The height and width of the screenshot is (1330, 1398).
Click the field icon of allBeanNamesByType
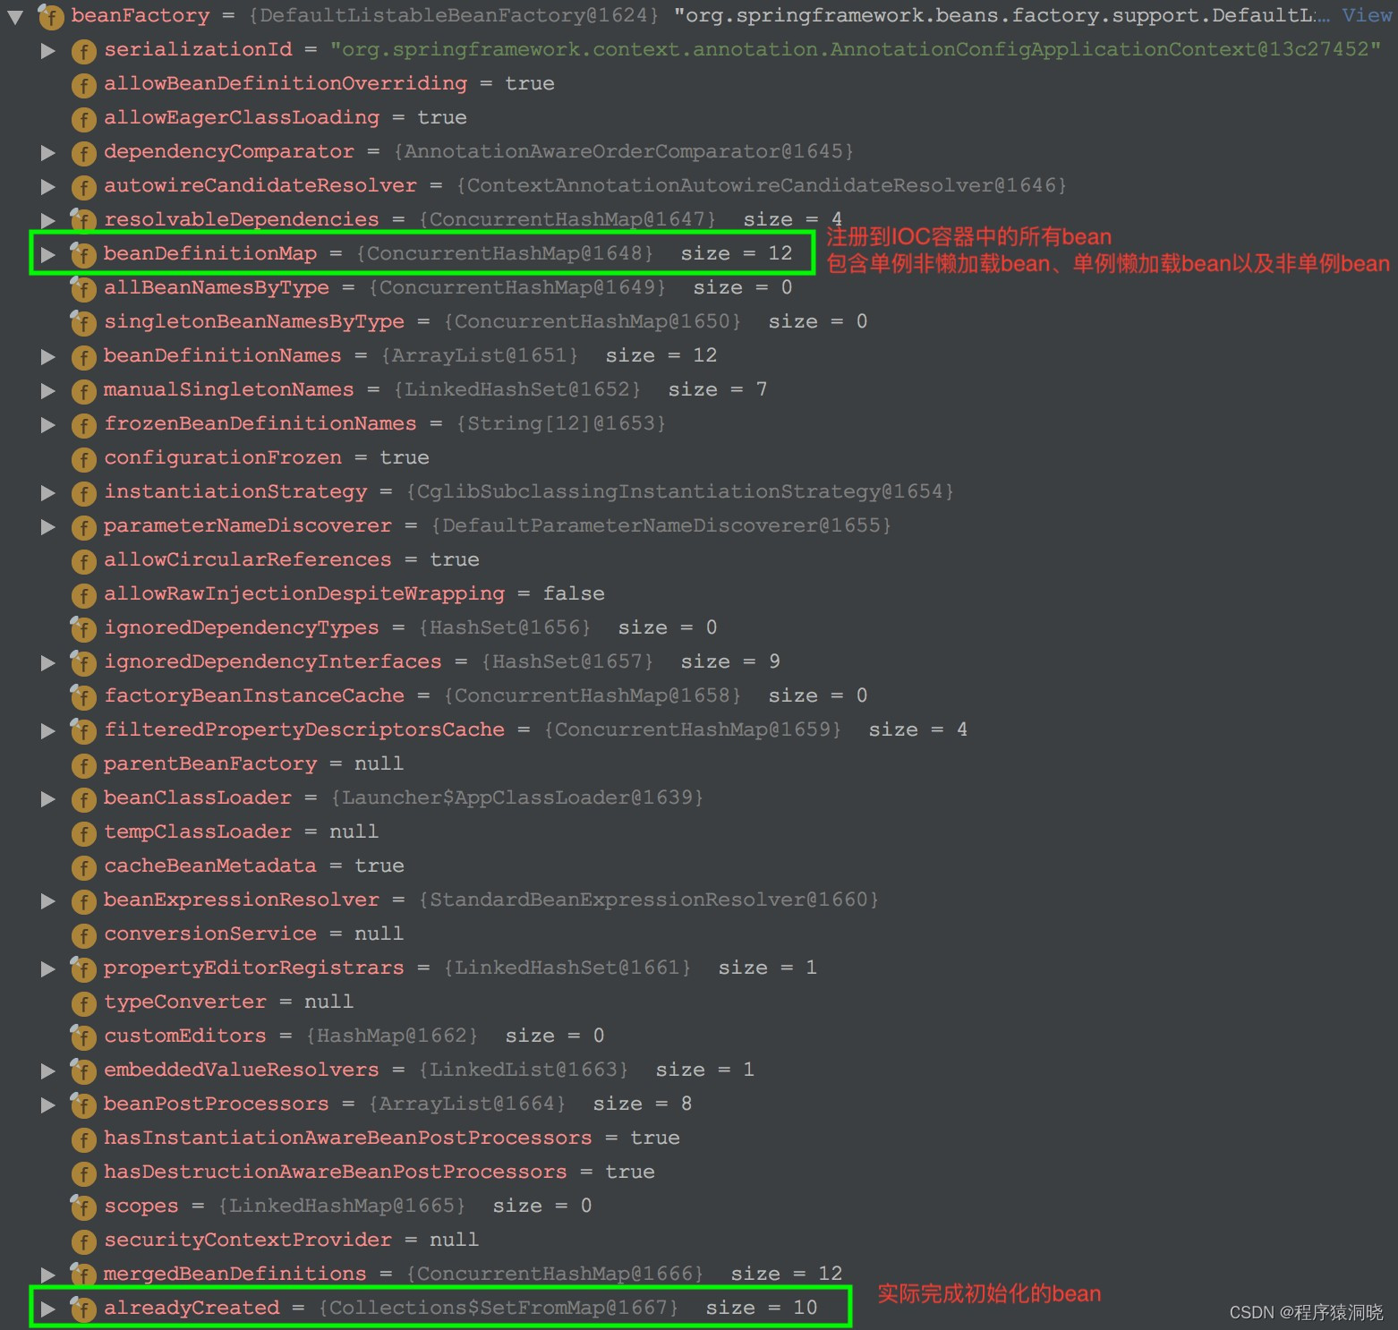pos(83,289)
